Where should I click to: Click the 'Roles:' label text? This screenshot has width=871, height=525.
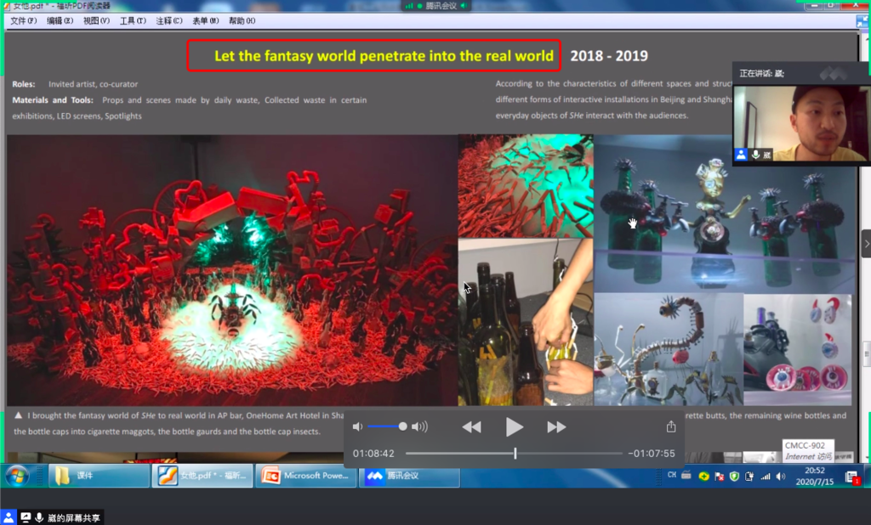click(23, 84)
